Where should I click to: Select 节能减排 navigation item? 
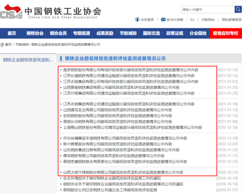(x=128, y=33)
